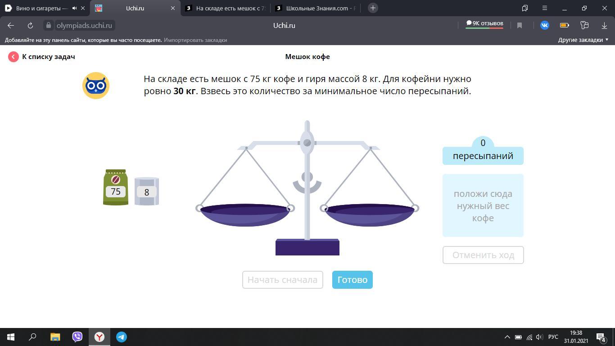The width and height of the screenshot is (615, 346).
Task: Click the Yandex Browser taskbar icon
Action: point(99,337)
